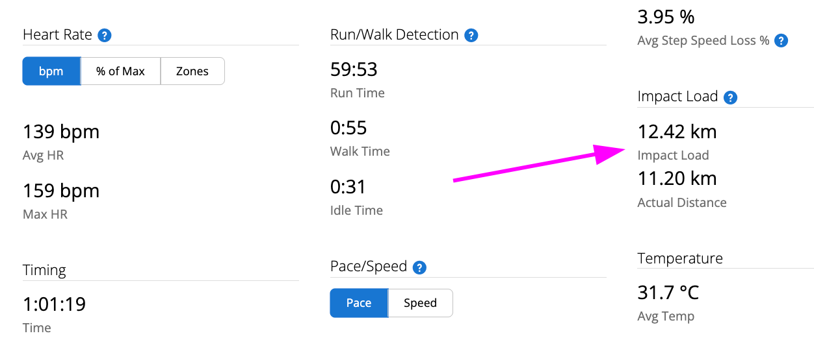Open the Impact Load help icon
The height and width of the screenshot is (340, 814).
point(731,97)
